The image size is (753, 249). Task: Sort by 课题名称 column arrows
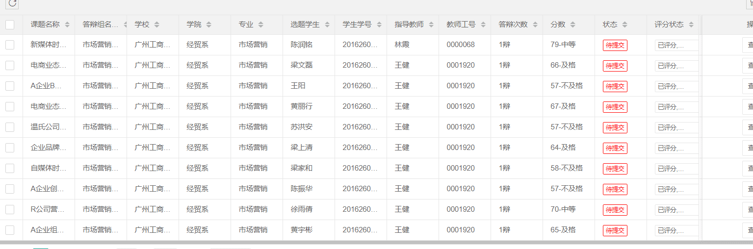click(x=67, y=25)
